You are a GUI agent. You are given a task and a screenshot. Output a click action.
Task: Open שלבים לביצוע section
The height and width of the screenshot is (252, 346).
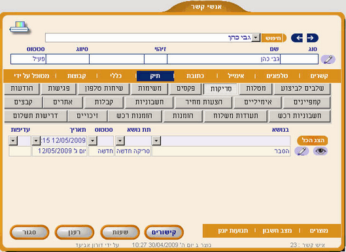[x=302, y=89]
